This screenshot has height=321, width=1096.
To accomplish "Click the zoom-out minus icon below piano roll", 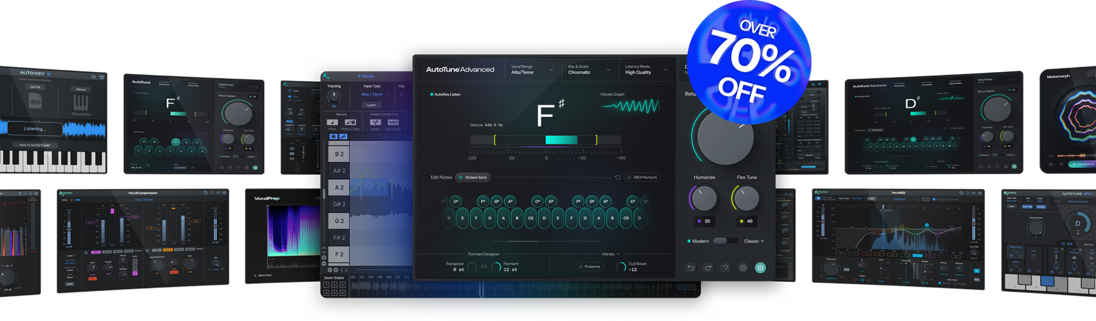I will 330,270.
